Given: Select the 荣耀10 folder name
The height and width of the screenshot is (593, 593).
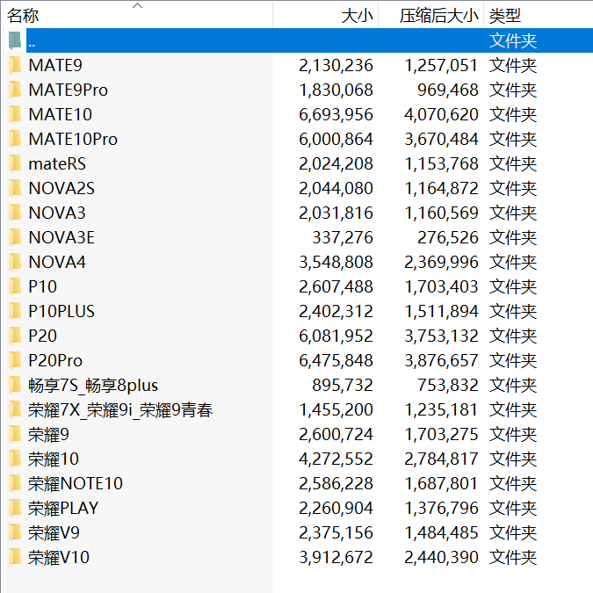Looking at the screenshot, I should coord(54,459).
